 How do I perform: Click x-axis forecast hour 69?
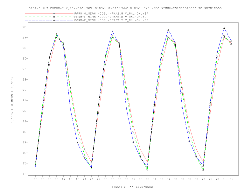tap(196, 179)
